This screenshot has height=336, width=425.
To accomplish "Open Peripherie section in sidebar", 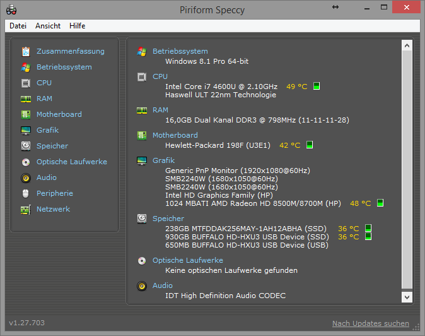I will (x=55, y=193).
